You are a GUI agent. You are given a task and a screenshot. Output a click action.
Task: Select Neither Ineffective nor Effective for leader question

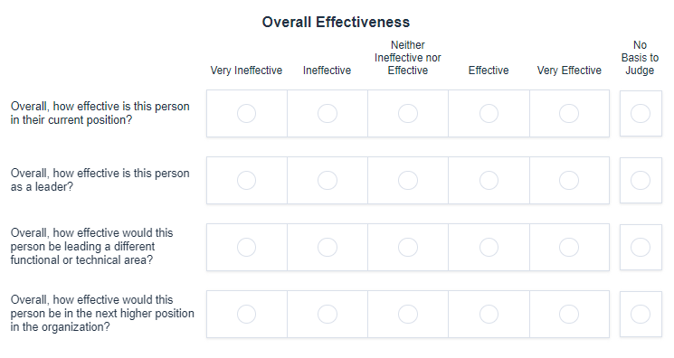click(408, 181)
